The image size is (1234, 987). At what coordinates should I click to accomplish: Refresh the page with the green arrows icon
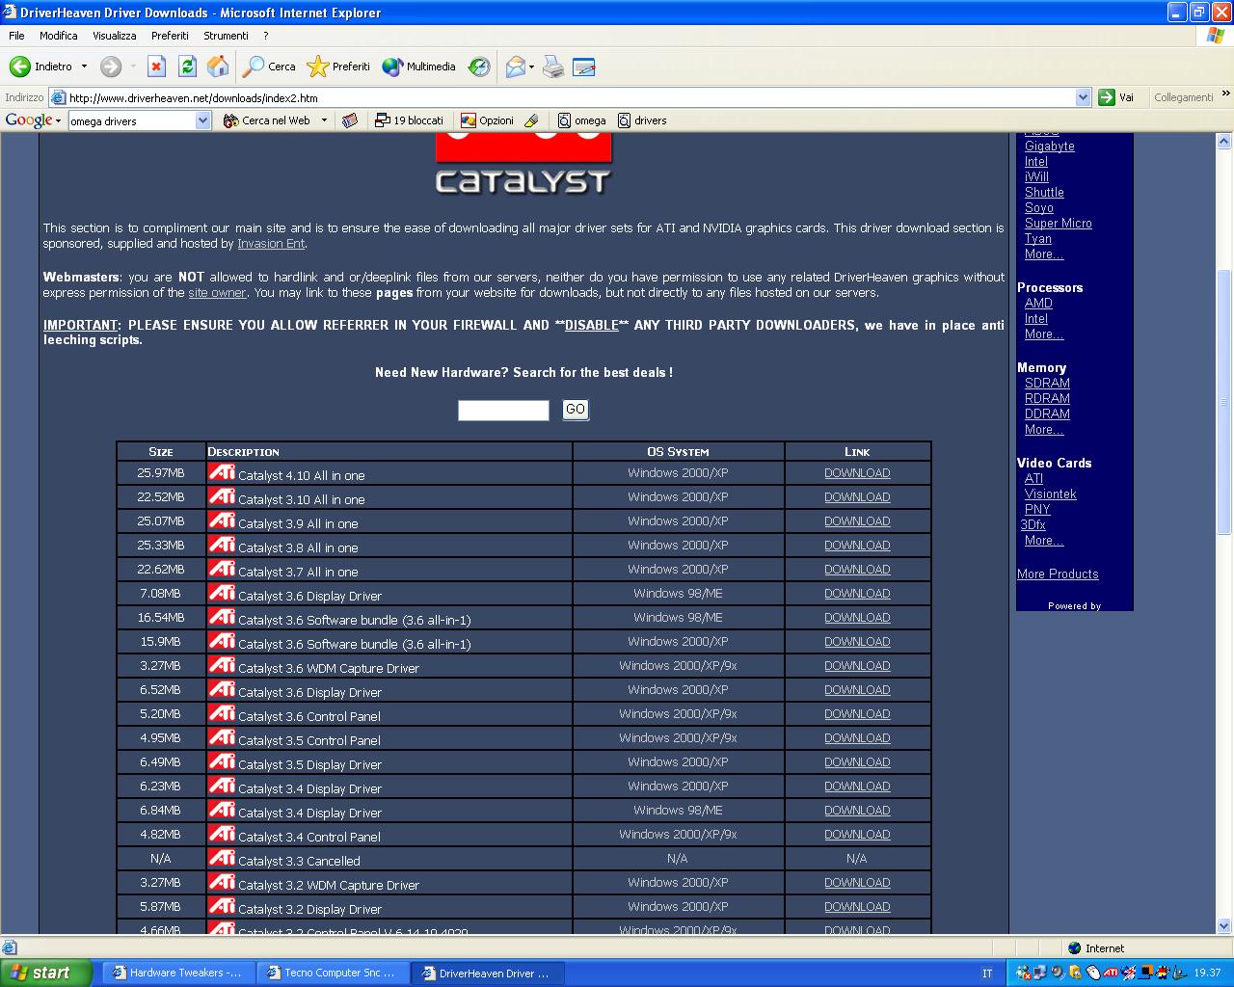click(x=187, y=67)
